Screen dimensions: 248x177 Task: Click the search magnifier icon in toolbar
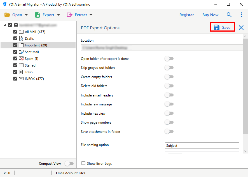229,15
